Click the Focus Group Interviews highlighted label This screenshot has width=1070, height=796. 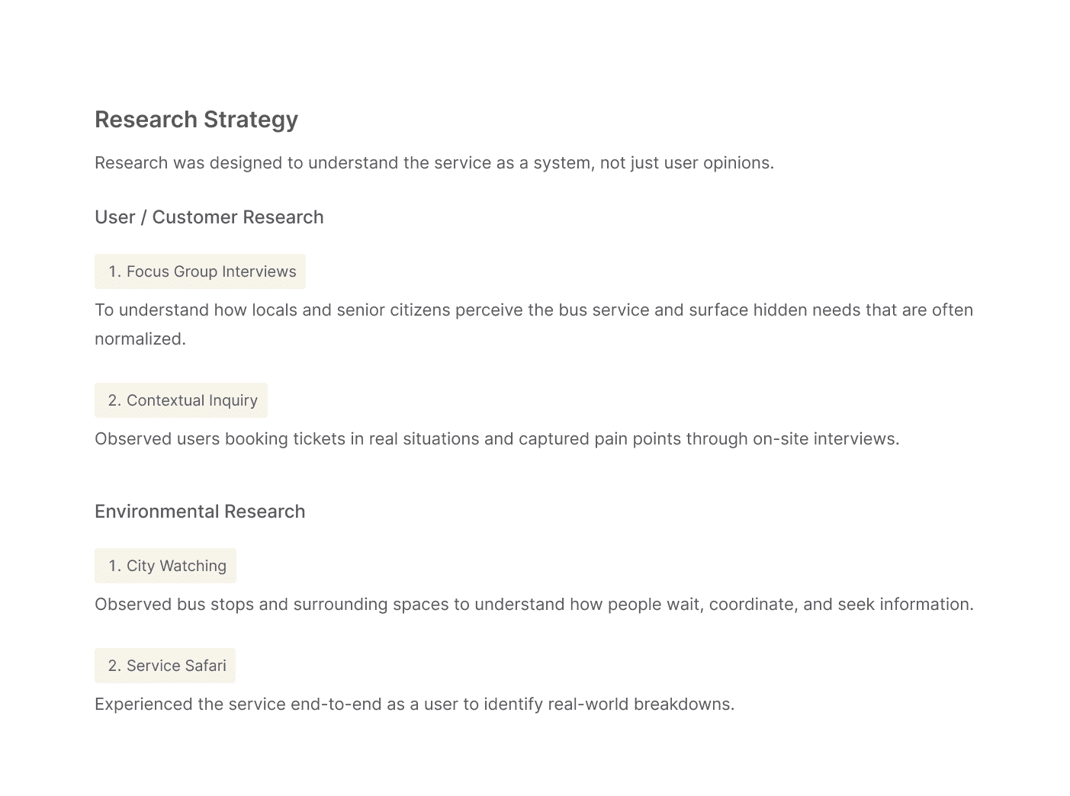click(x=201, y=272)
